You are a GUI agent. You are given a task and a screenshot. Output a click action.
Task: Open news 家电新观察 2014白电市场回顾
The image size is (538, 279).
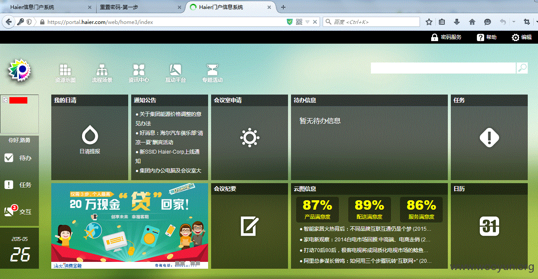tap(365, 240)
